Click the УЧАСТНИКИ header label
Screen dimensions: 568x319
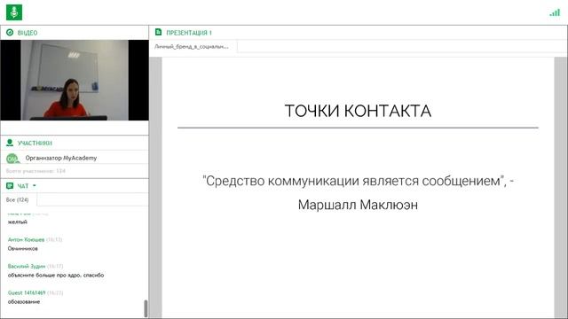point(35,144)
